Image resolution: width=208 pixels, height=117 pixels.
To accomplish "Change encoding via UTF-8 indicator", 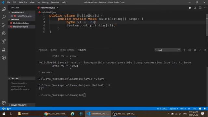I will click(183, 109).
